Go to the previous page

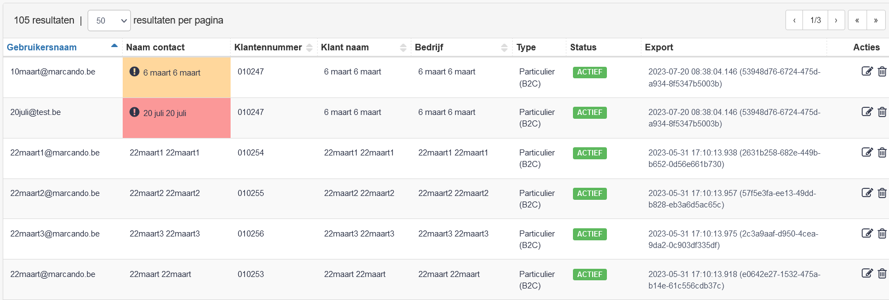(x=794, y=20)
